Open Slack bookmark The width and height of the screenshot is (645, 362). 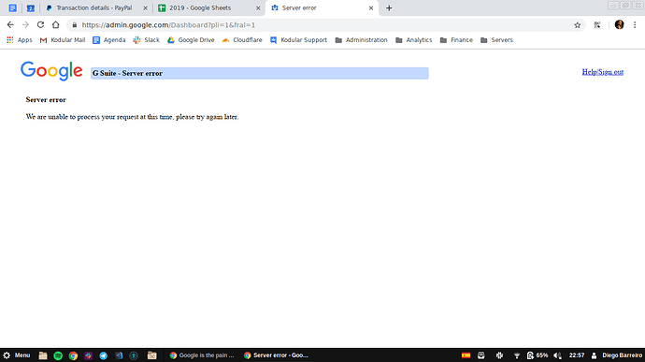pyautogui.click(x=146, y=40)
